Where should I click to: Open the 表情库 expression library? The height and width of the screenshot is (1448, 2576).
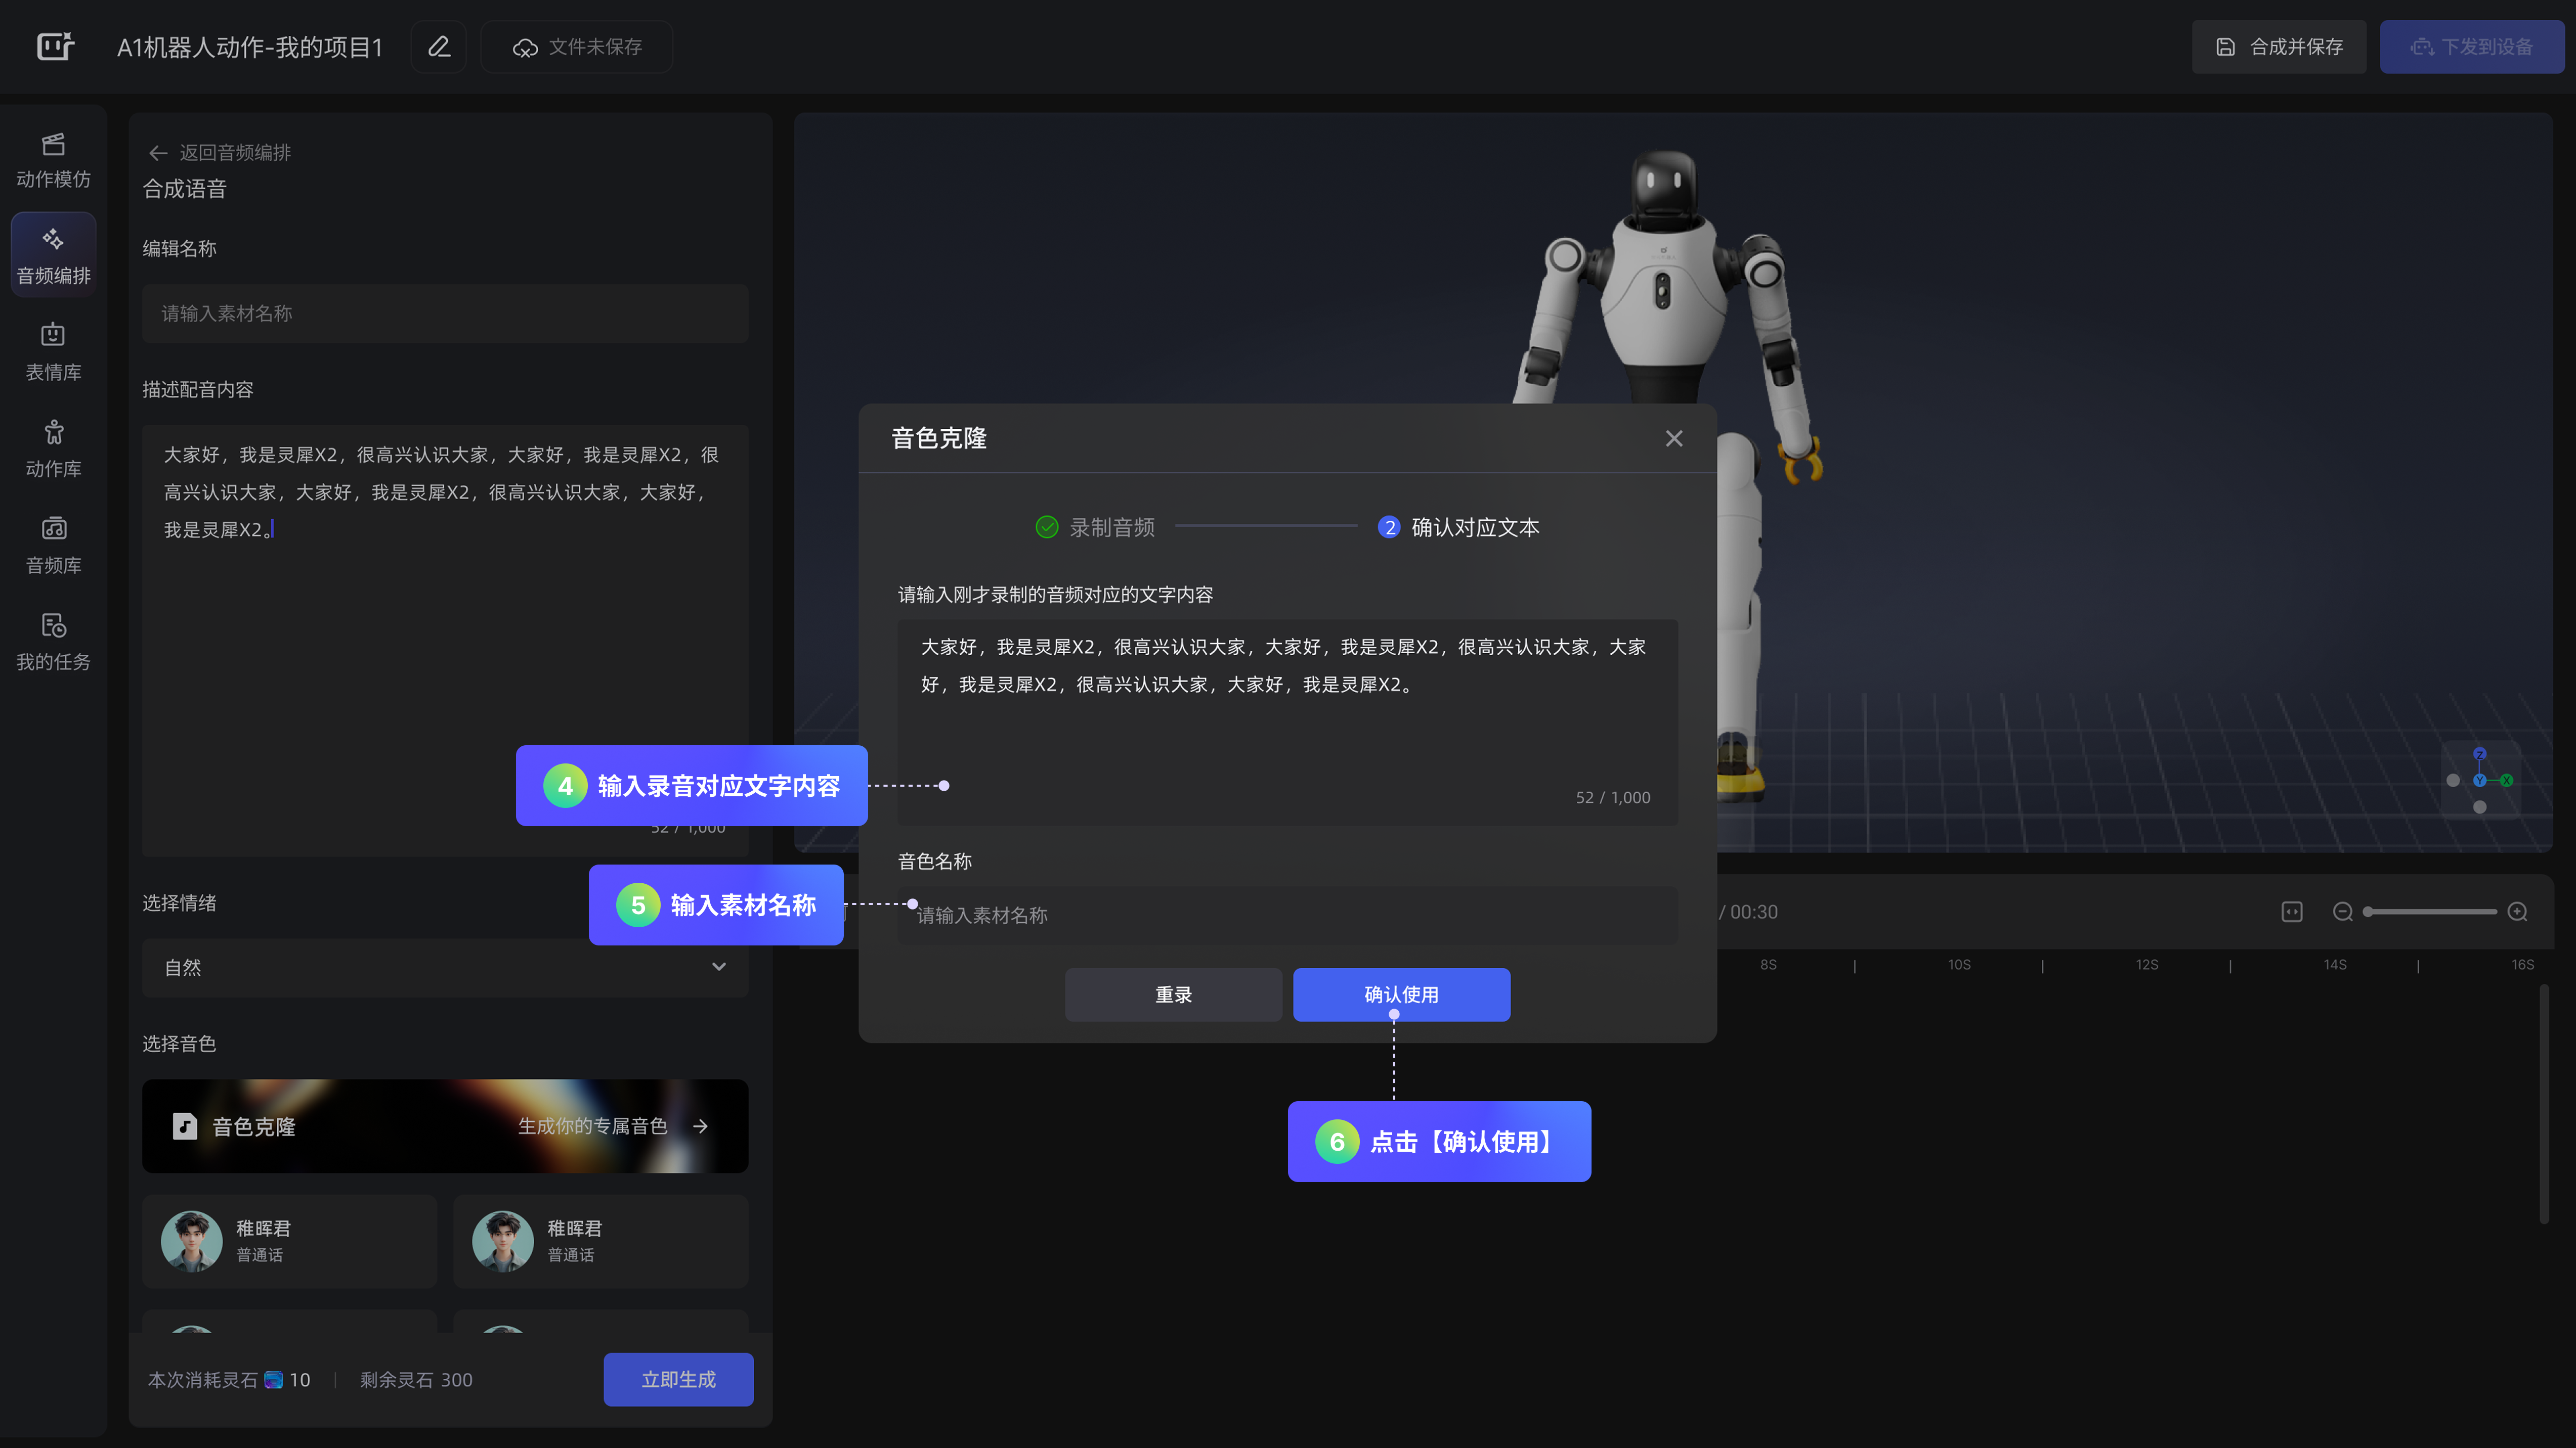(x=53, y=353)
